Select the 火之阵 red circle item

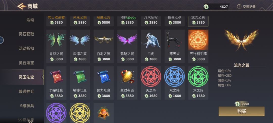click(x=151, y=83)
